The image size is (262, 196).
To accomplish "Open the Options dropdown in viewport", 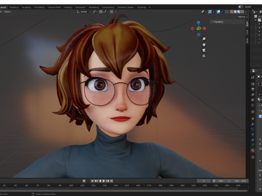I will pos(243,17).
